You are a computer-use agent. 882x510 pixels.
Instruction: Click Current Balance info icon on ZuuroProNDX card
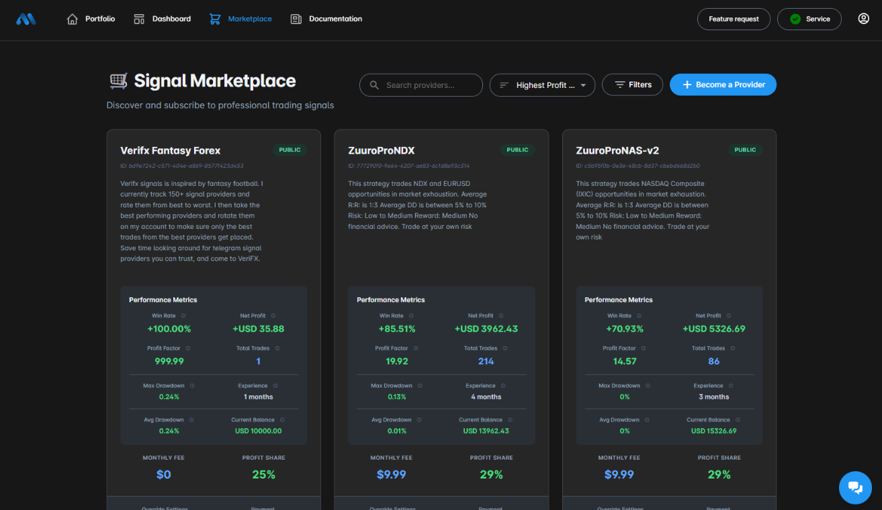510,420
